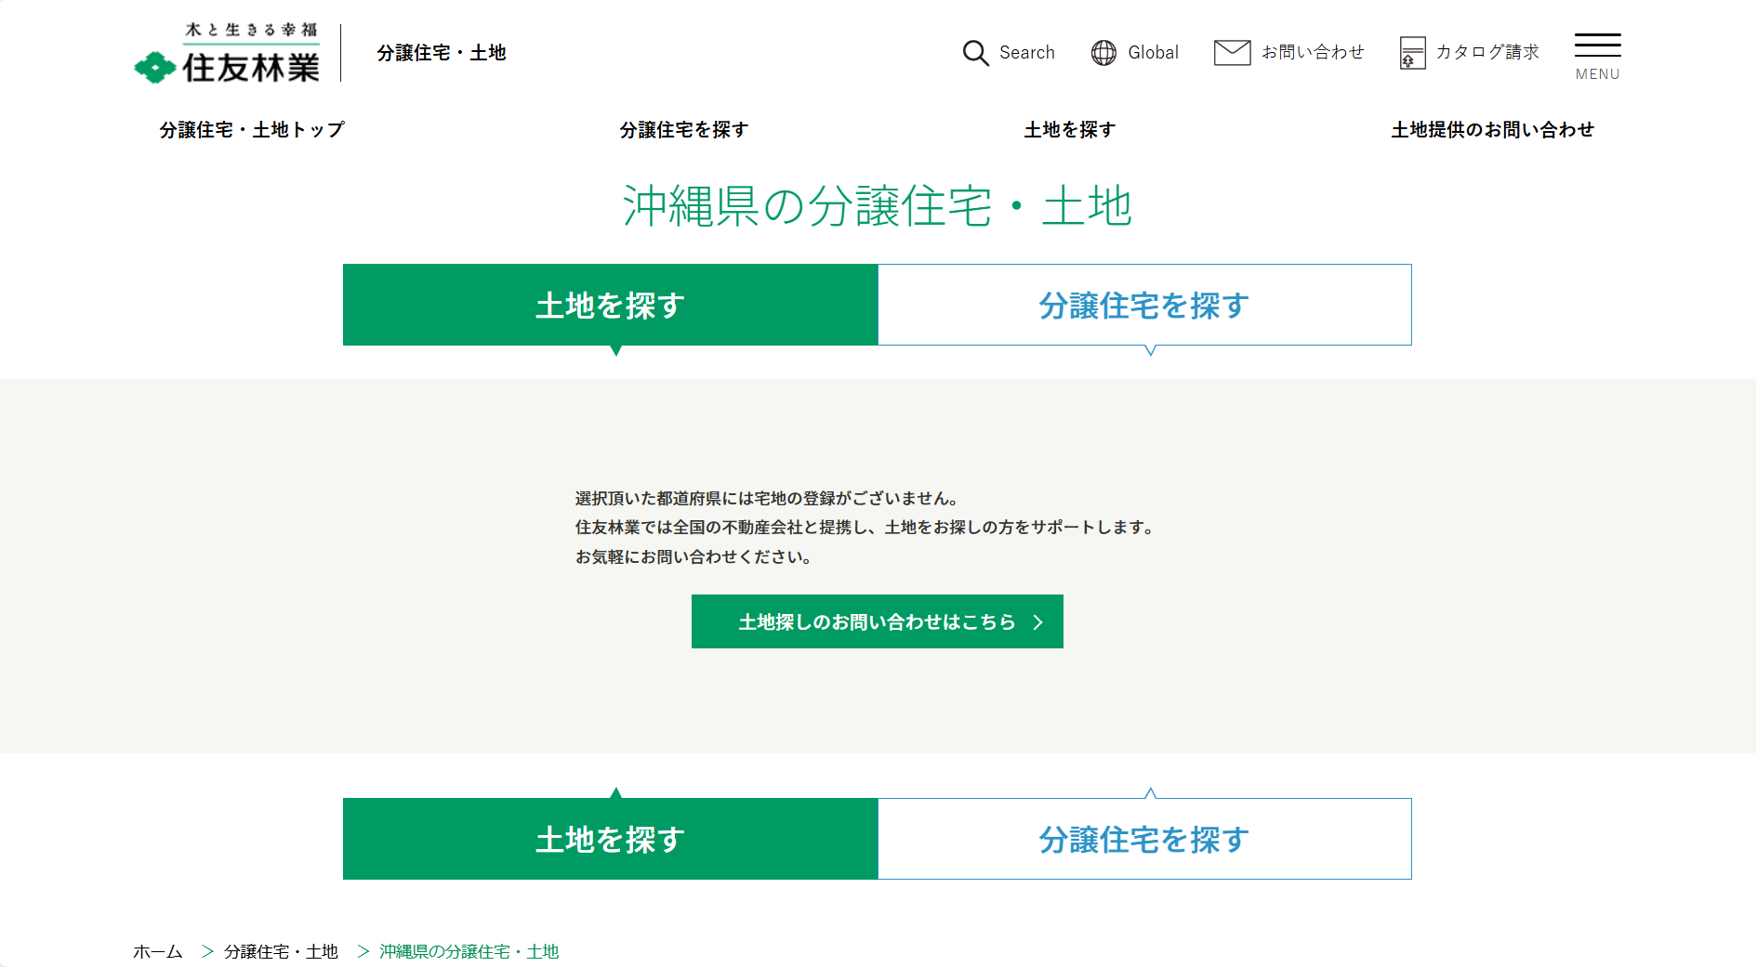Switch to top 分譲住宅を探す tab
The width and height of the screenshot is (1757, 967).
pos(1143,306)
